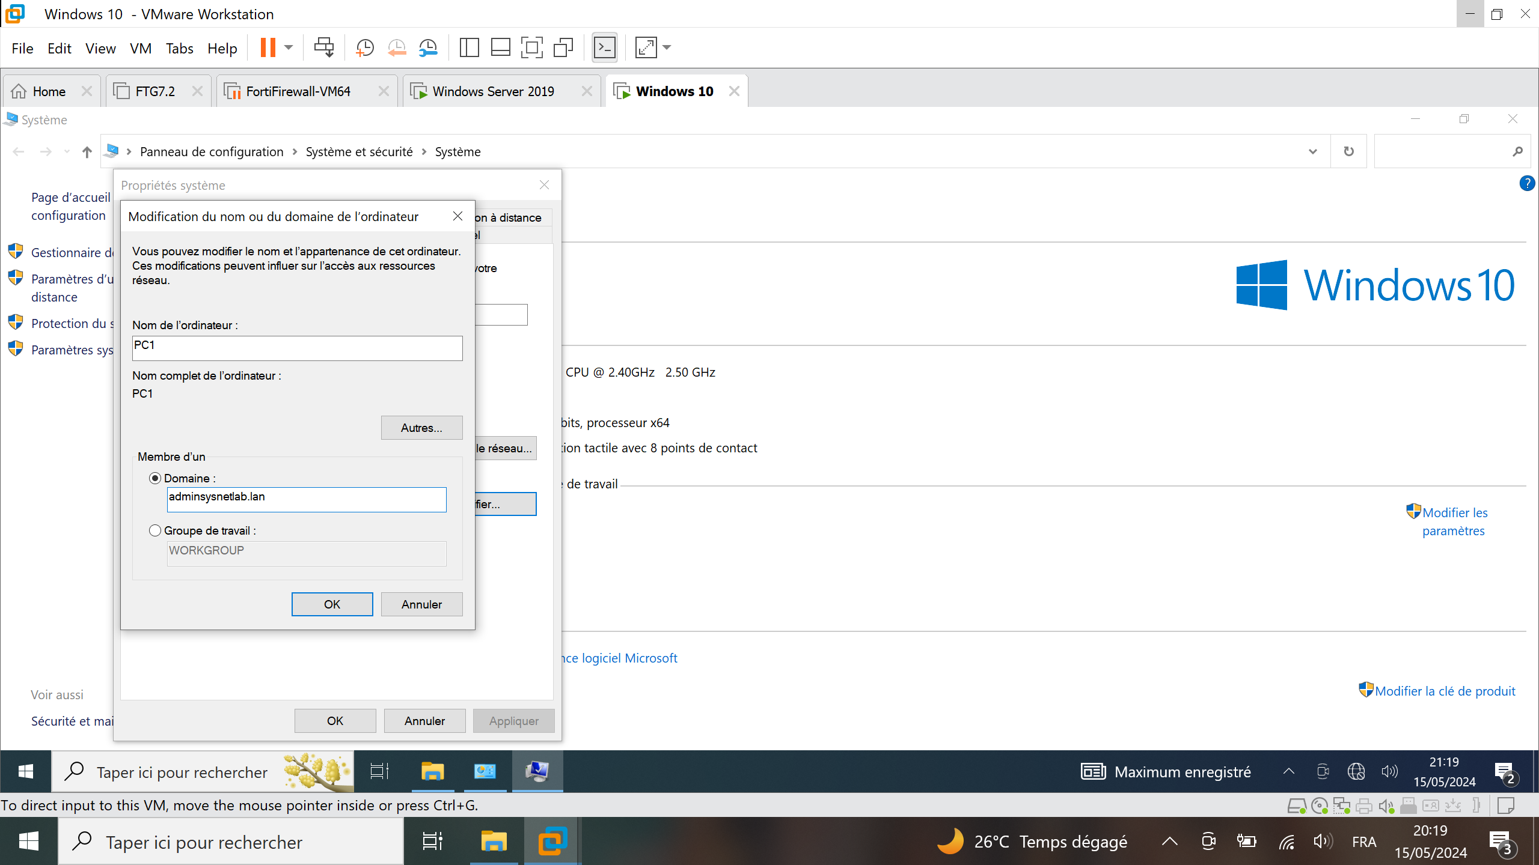Take a snapshot with the clock-plus icon
The width and height of the screenshot is (1539, 865).
(x=364, y=47)
